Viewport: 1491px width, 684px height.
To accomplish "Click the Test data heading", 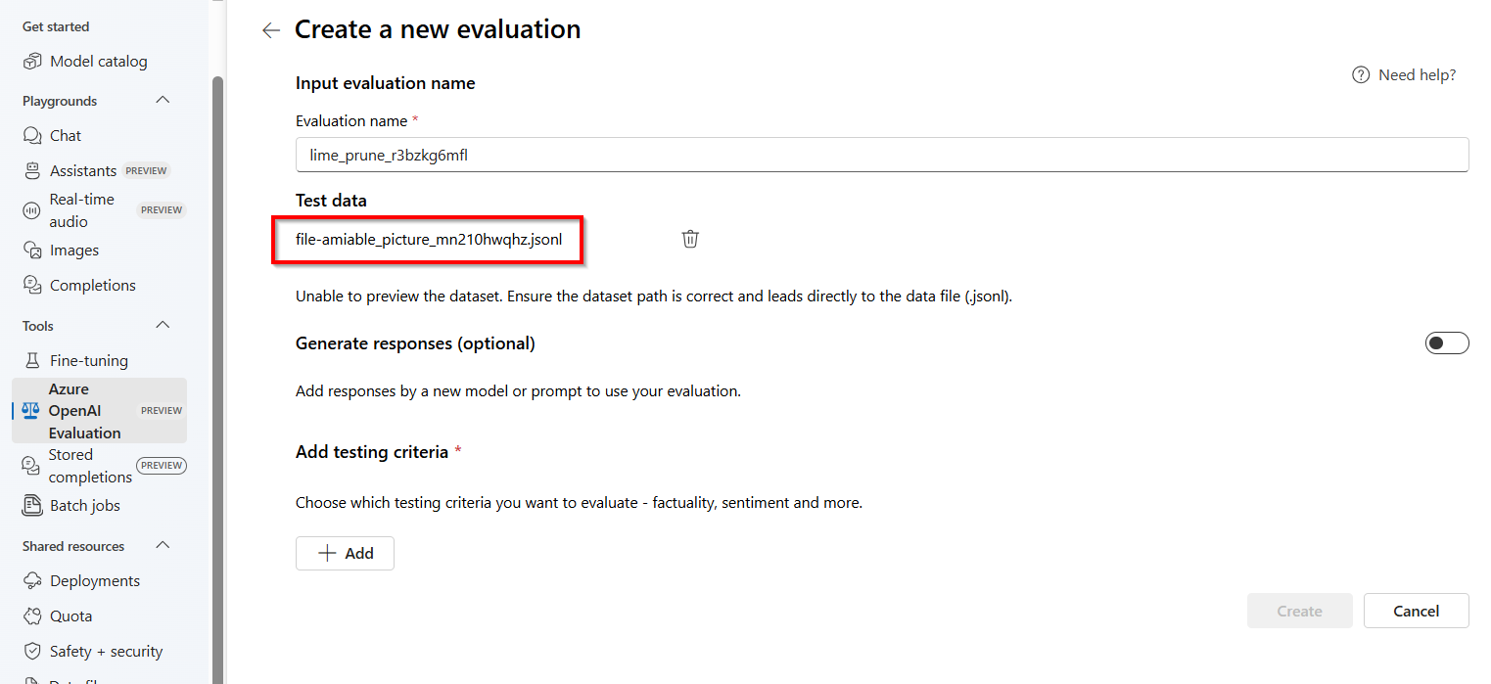I will tap(331, 201).
